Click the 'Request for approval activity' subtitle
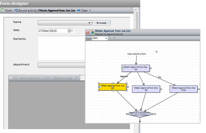Screen dimensions: 206x133 click(x=109, y=34)
